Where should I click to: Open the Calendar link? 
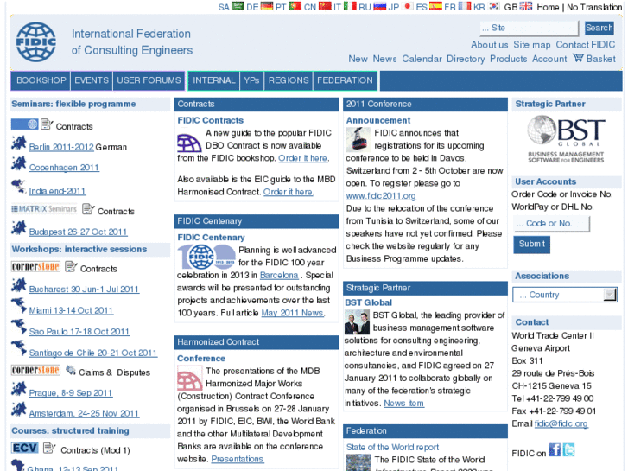pos(422,59)
